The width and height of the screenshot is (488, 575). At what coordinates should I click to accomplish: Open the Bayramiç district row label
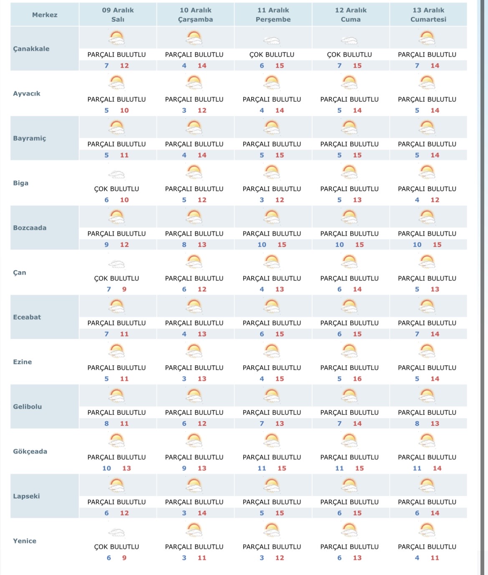click(30, 138)
